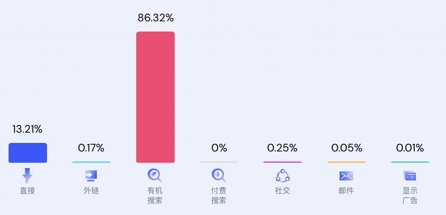
Task: Click the Referrals (外链) icon
Action: tap(91, 175)
